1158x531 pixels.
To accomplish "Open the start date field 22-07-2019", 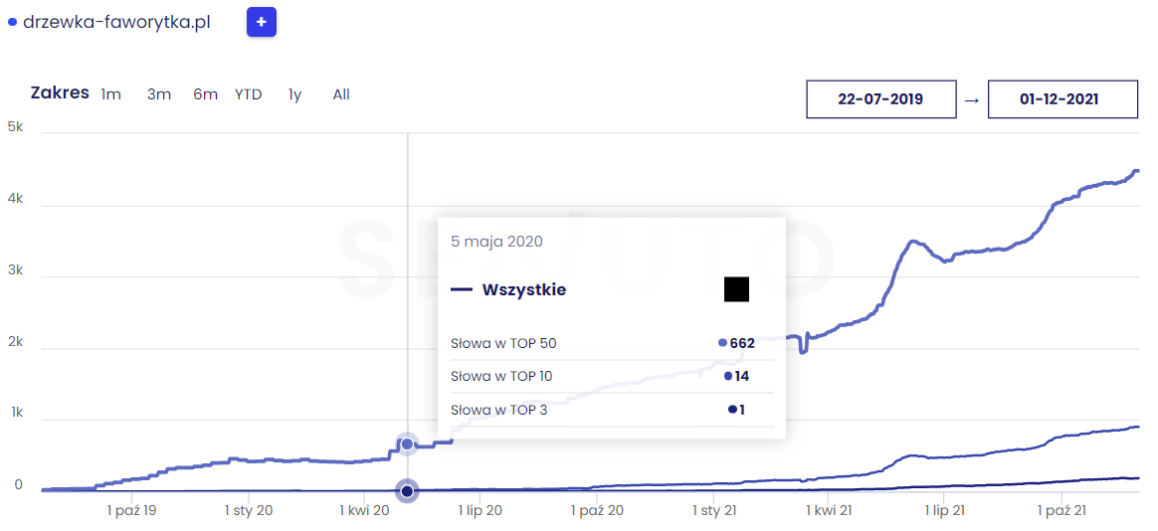I will pyautogui.click(x=881, y=99).
